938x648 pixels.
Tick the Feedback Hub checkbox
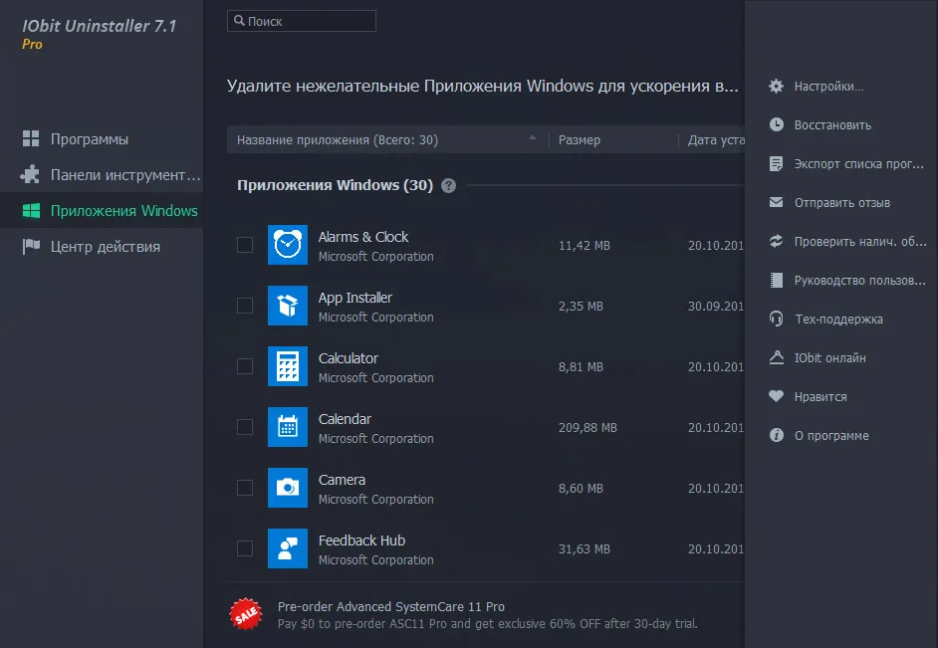click(x=245, y=548)
